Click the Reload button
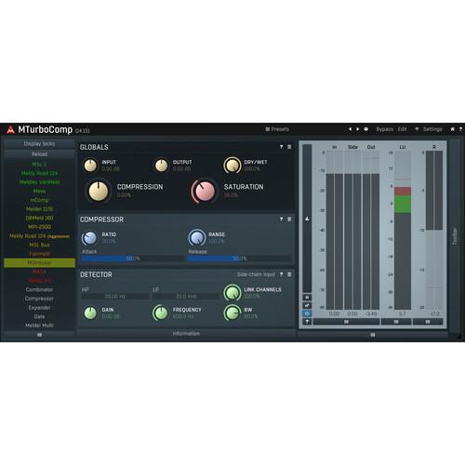Screen dimensions: 465x465 tap(39, 154)
